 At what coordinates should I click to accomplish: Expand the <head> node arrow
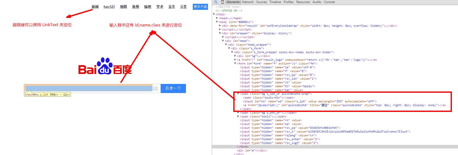[217, 18]
